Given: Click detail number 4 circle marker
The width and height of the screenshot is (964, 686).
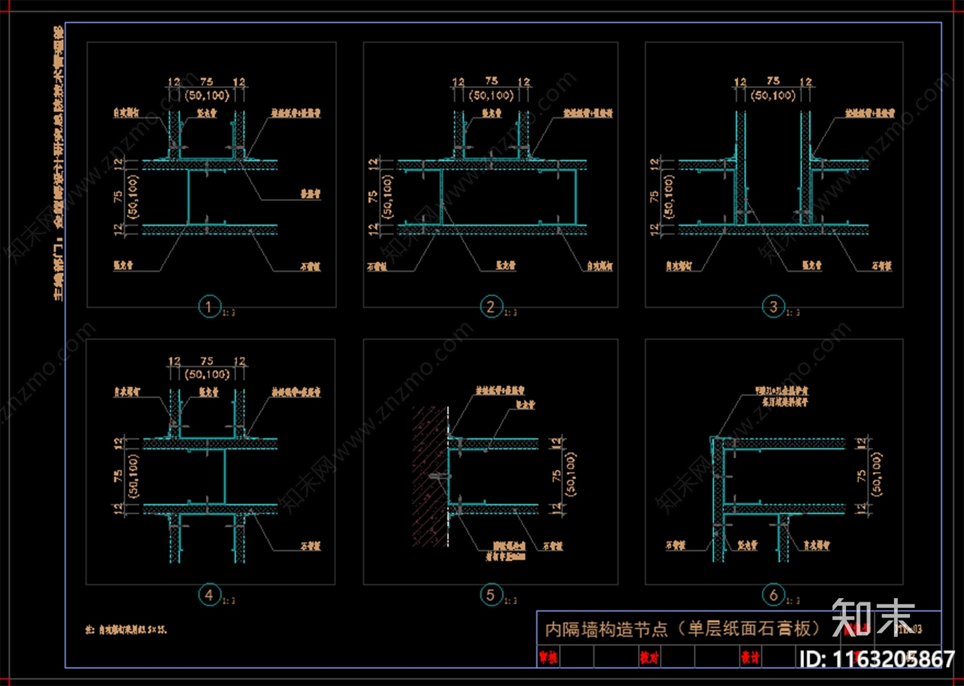Looking at the screenshot, I should (x=209, y=594).
